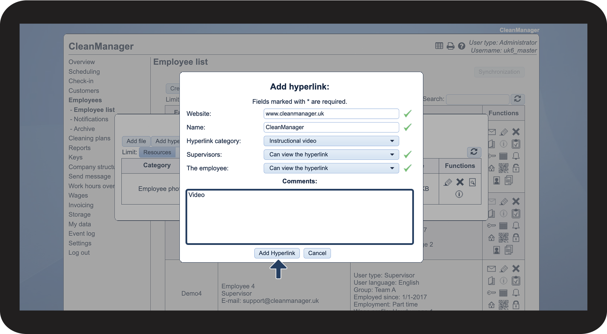The width and height of the screenshot is (607, 334).
Task: Click the delete X icon in the Demo4 row
Action: pyautogui.click(x=516, y=269)
